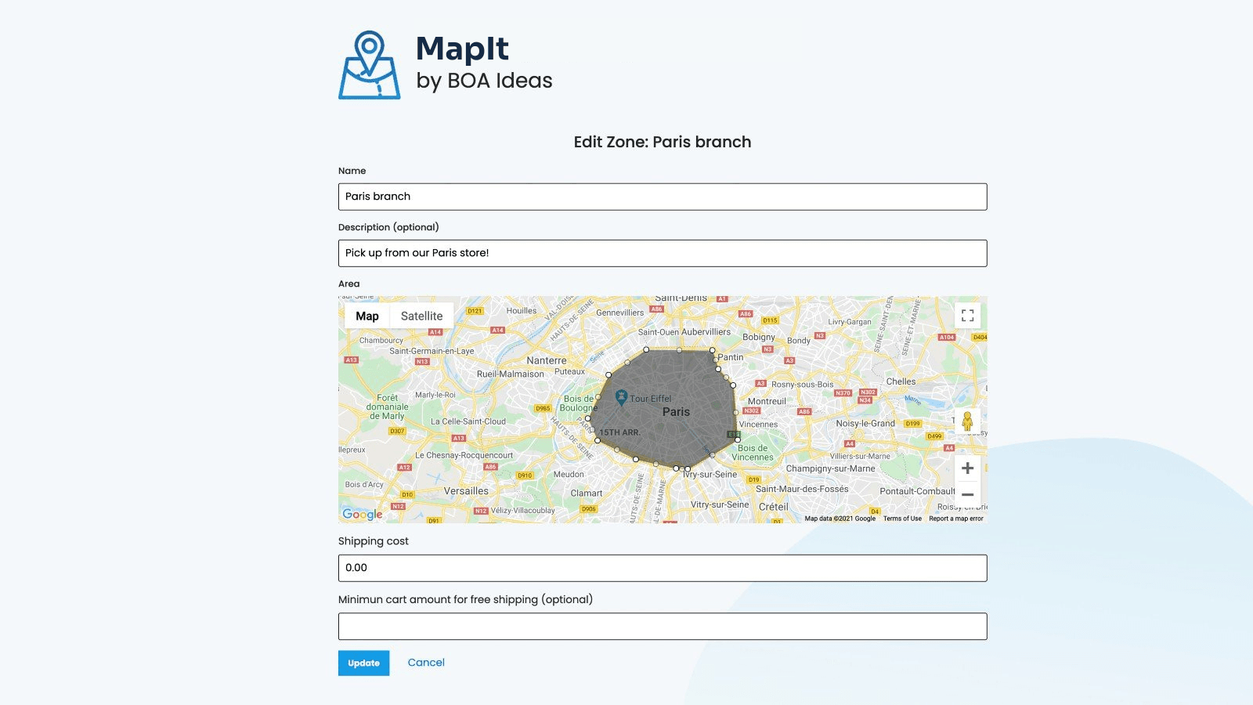Click the MapIt logo icon

[x=369, y=65]
